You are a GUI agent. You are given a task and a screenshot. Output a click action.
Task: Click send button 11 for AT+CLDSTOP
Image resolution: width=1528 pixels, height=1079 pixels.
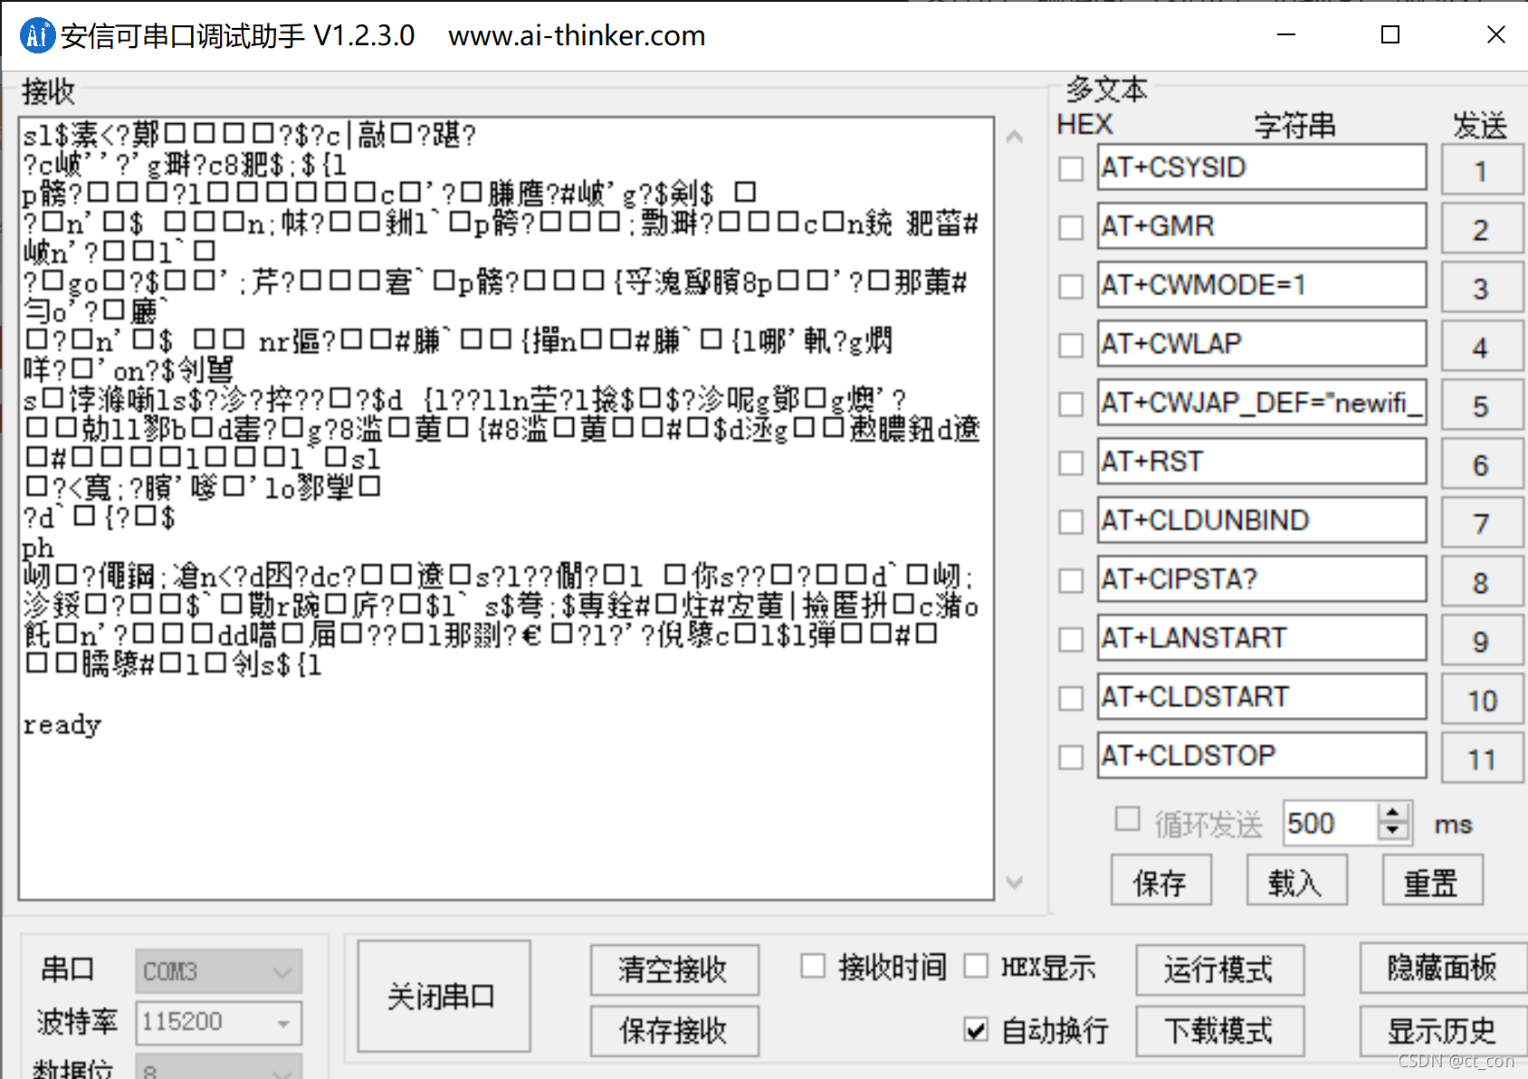click(1481, 758)
